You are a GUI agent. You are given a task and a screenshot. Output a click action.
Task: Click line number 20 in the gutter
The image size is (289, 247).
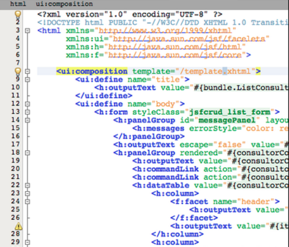pyautogui.click(x=15, y=169)
